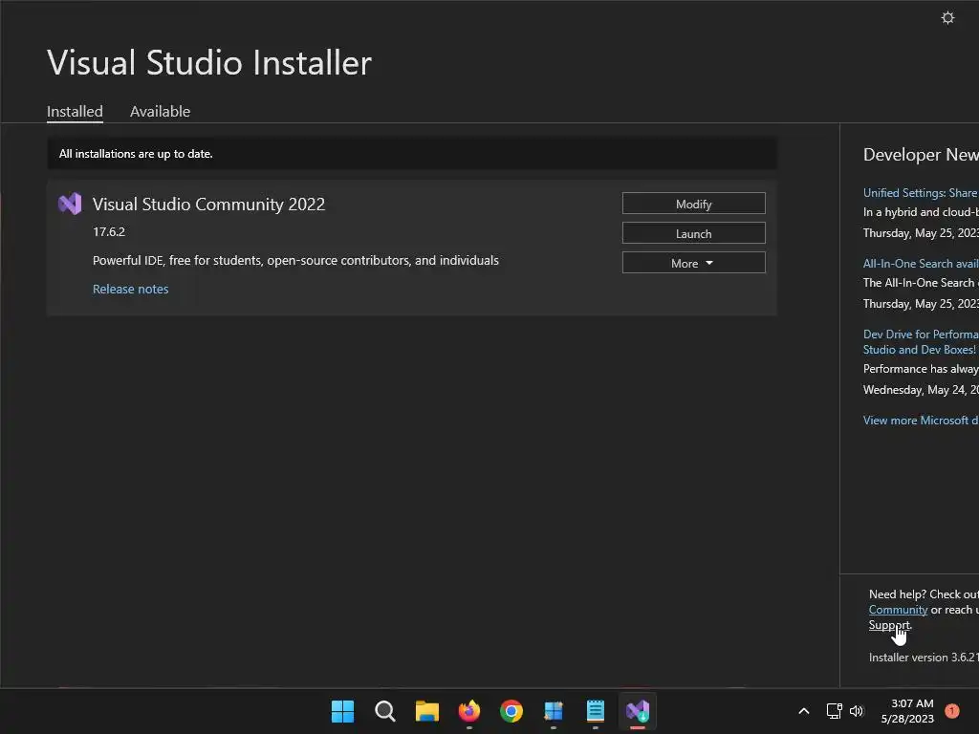
Task: Switch to the Installed tab
Action: 75,112
